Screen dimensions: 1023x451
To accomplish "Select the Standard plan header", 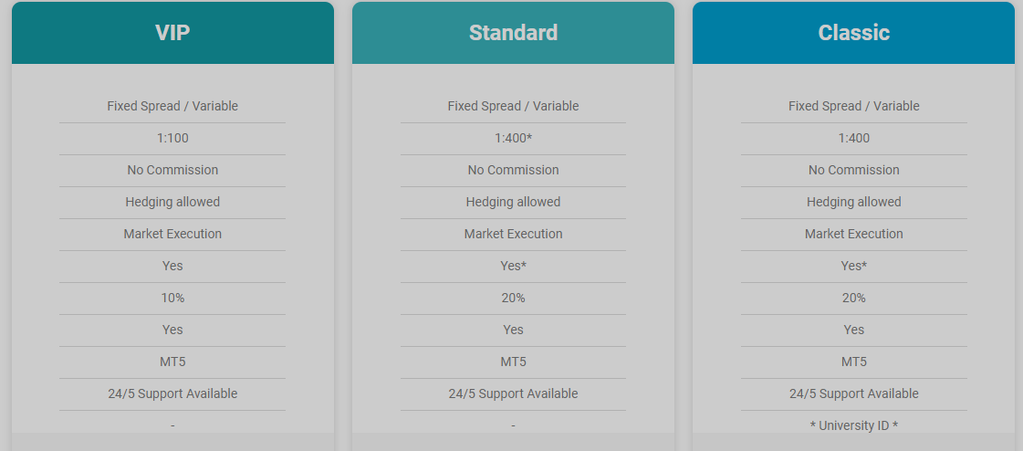I will tap(513, 33).
